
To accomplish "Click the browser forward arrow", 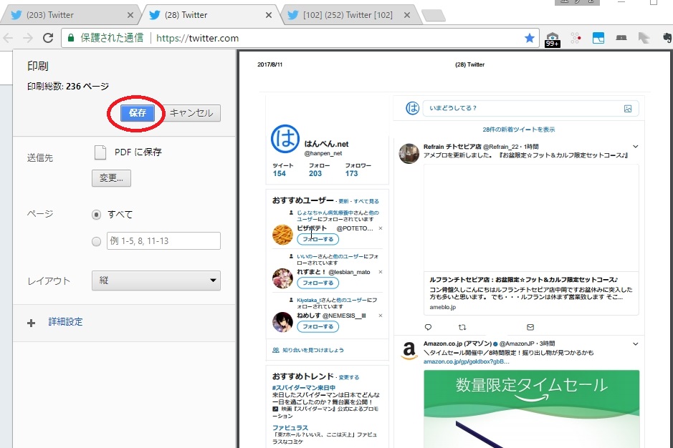I will [28, 38].
